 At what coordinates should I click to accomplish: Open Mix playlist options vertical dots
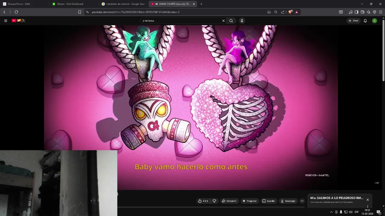(x=368, y=206)
